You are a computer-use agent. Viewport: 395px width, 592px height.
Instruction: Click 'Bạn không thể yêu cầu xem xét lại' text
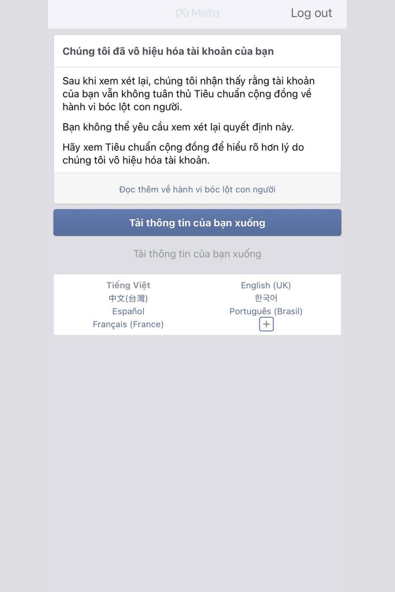tap(178, 127)
